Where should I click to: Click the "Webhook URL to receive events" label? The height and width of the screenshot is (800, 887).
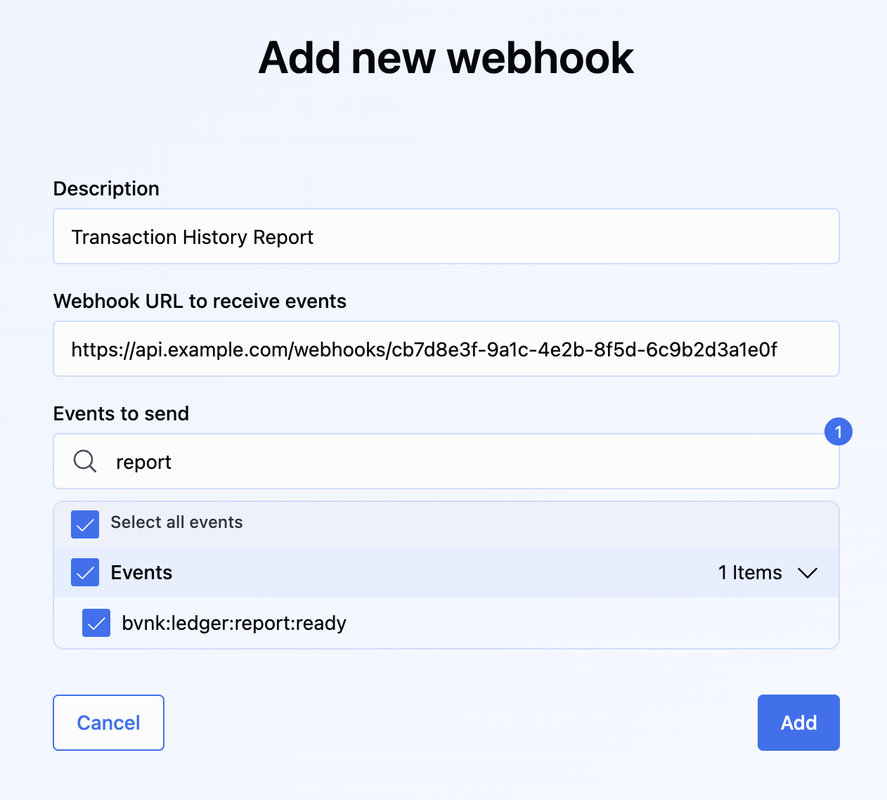(200, 301)
